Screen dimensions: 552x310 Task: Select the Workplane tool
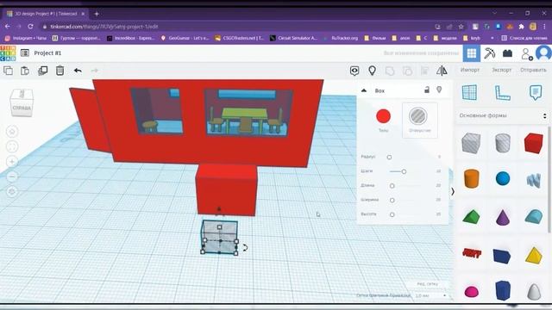tap(469, 92)
